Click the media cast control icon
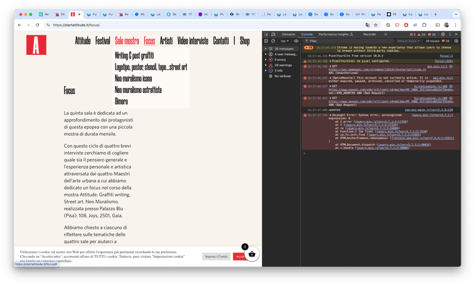 [437, 25]
